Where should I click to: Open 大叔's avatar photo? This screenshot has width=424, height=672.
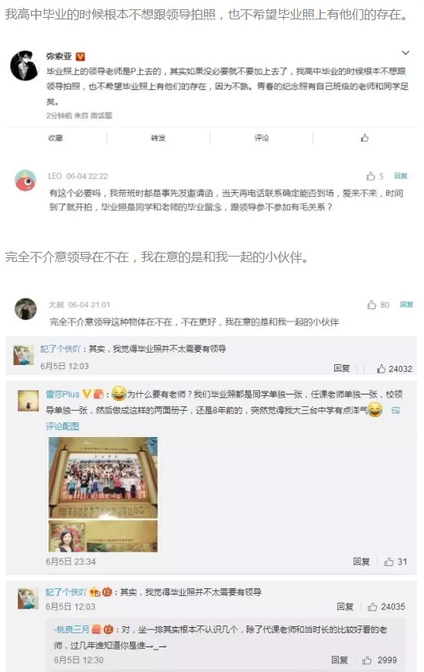tap(26, 308)
